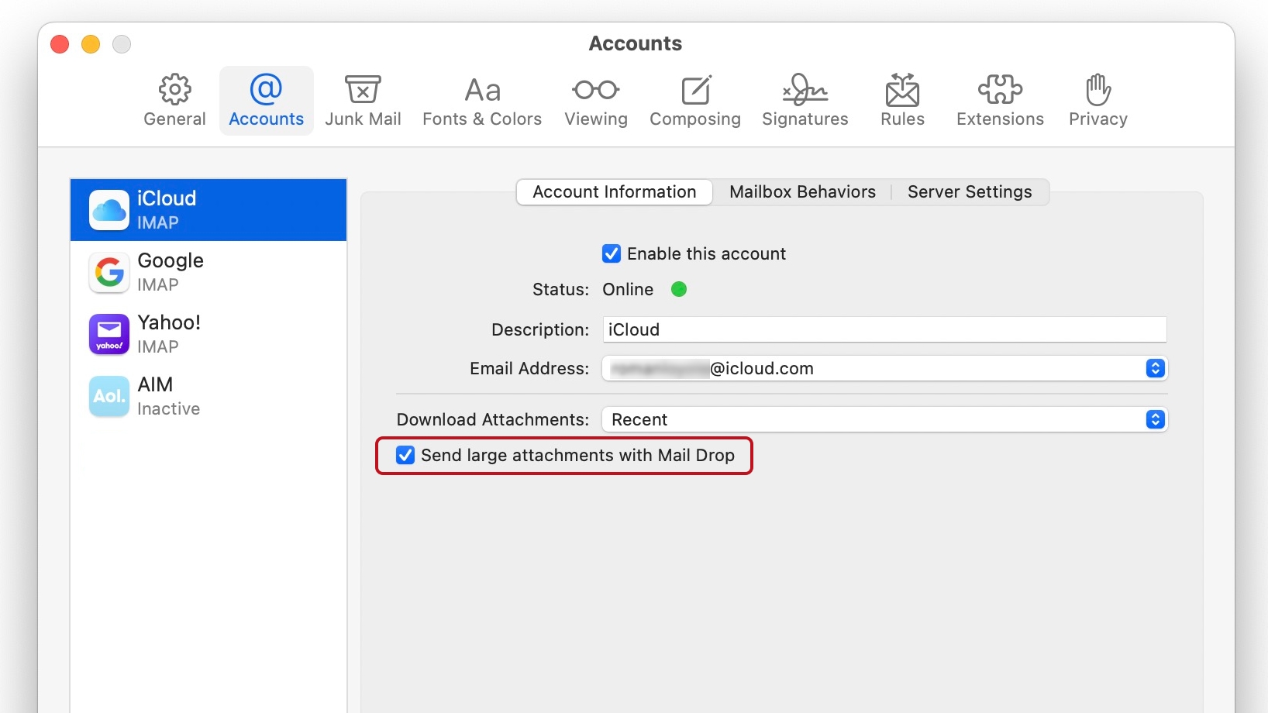Switch to the Mailbox Behaviors tab

click(801, 191)
